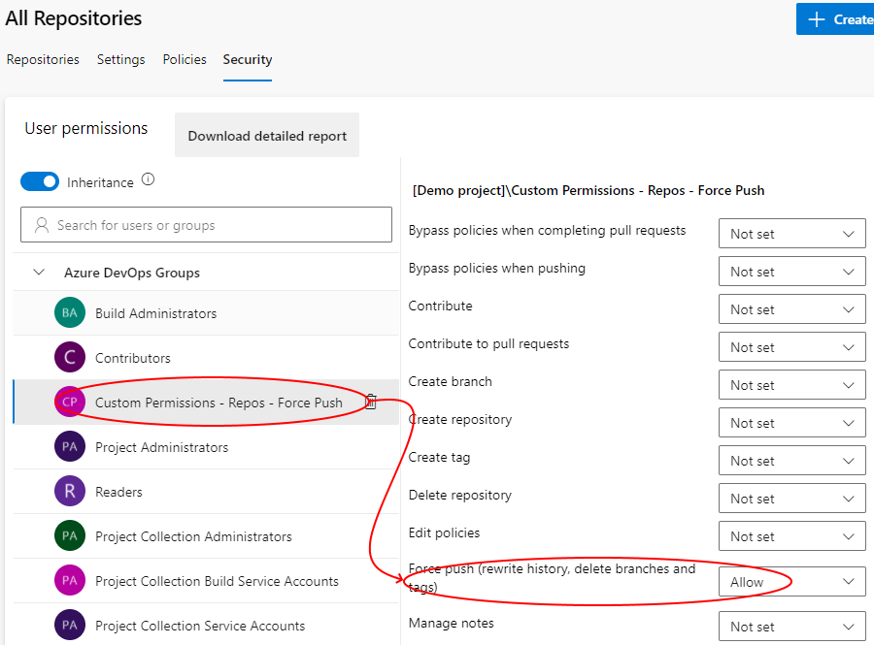874x645 pixels.
Task: Open the Force push permission dropdown
Action: (791, 582)
